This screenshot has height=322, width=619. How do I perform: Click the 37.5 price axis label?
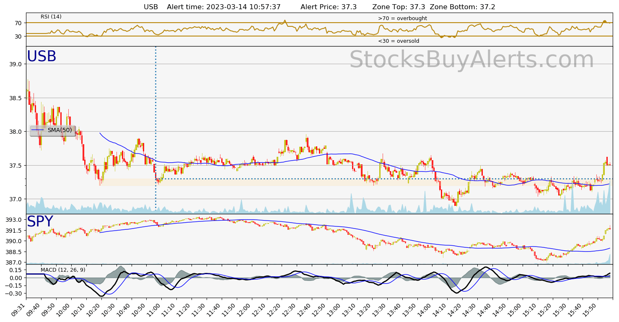[x=16, y=166]
